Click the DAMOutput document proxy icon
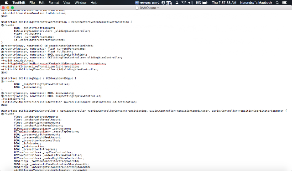The height and width of the screenshot is (171, 292). point(137,8)
